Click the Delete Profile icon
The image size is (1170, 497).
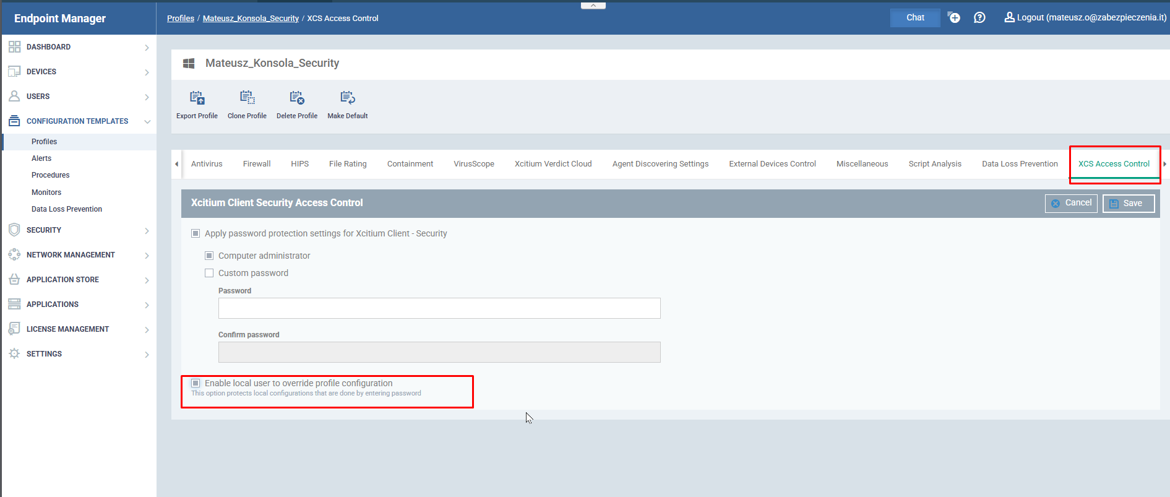[x=297, y=98]
